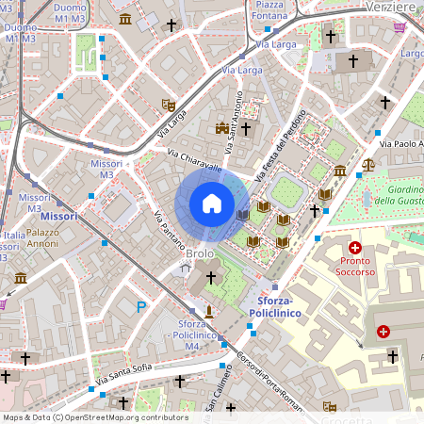The width and height of the screenshot is (424, 424).
Task: Click the Via Chiaravalle street label
Action: (195, 160)
